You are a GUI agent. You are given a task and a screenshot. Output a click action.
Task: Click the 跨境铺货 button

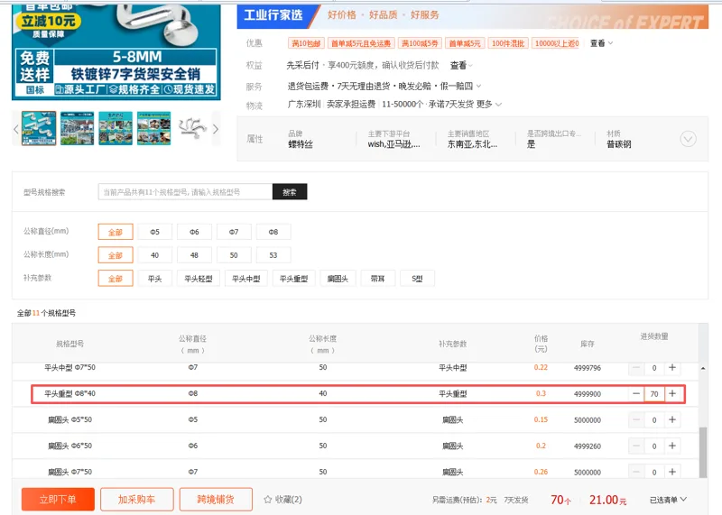pyautogui.click(x=216, y=500)
